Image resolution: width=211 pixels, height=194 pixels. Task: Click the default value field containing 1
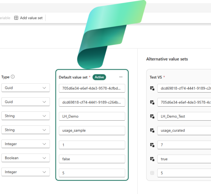[x=92, y=145]
